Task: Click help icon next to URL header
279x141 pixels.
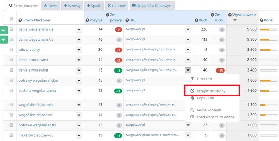Action: tap(127, 20)
